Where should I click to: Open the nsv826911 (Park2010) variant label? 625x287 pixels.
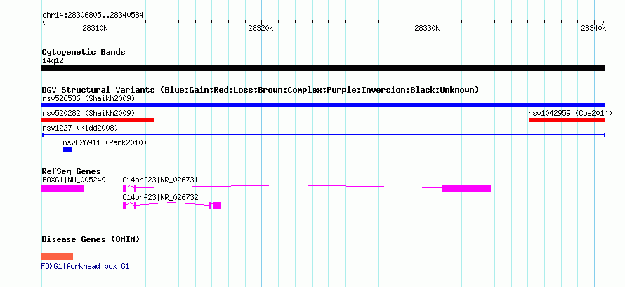tap(105, 142)
